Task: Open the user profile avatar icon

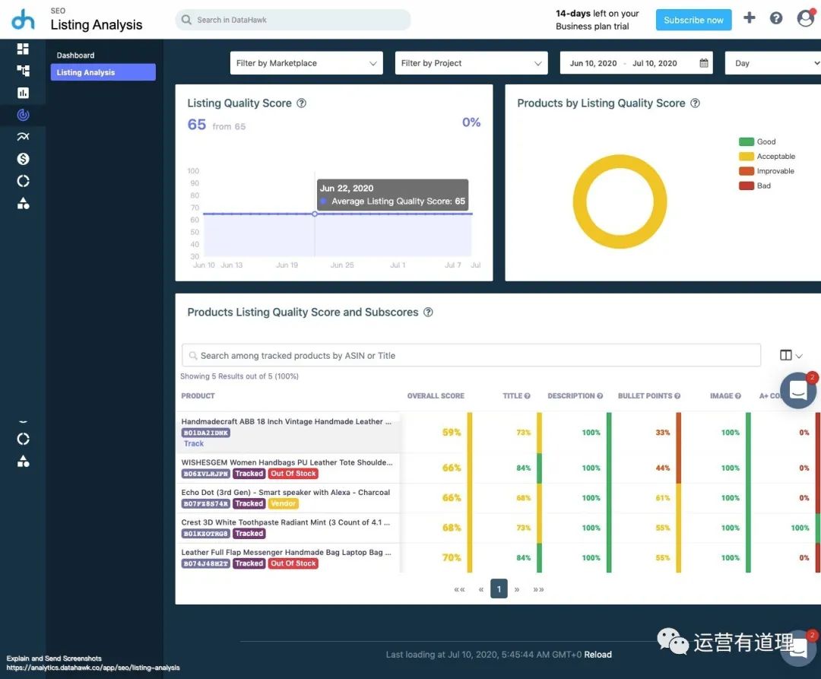Action: [x=805, y=18]
